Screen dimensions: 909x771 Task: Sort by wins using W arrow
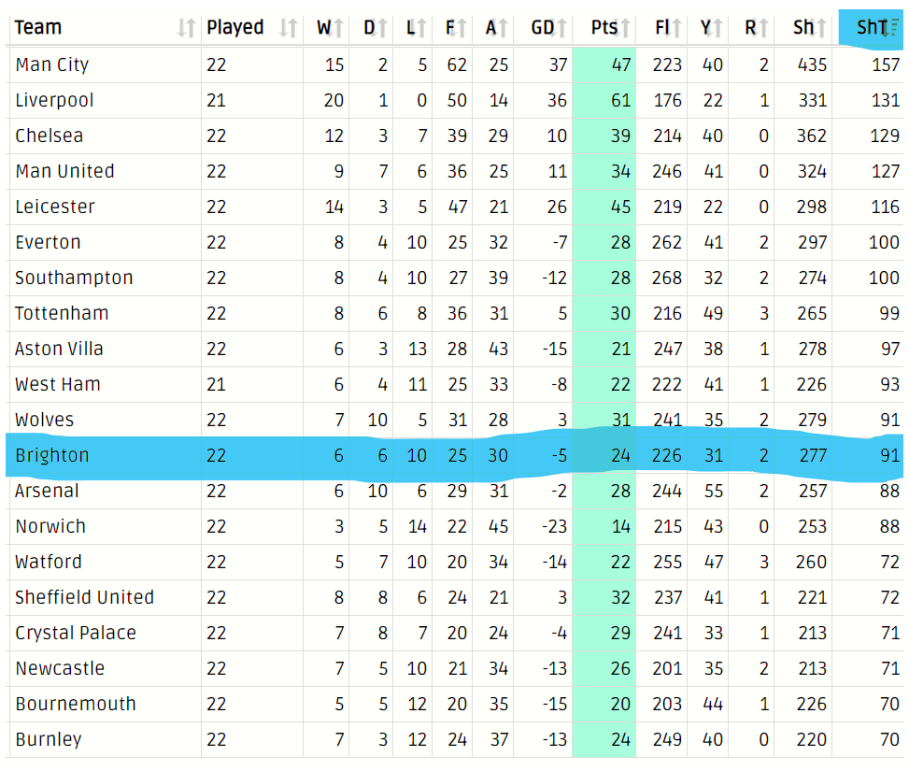click(338, 28)
